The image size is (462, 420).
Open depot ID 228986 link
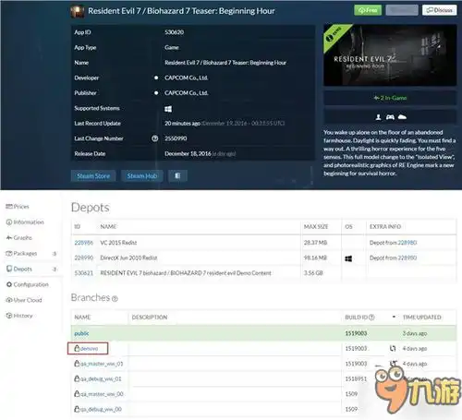83,243
